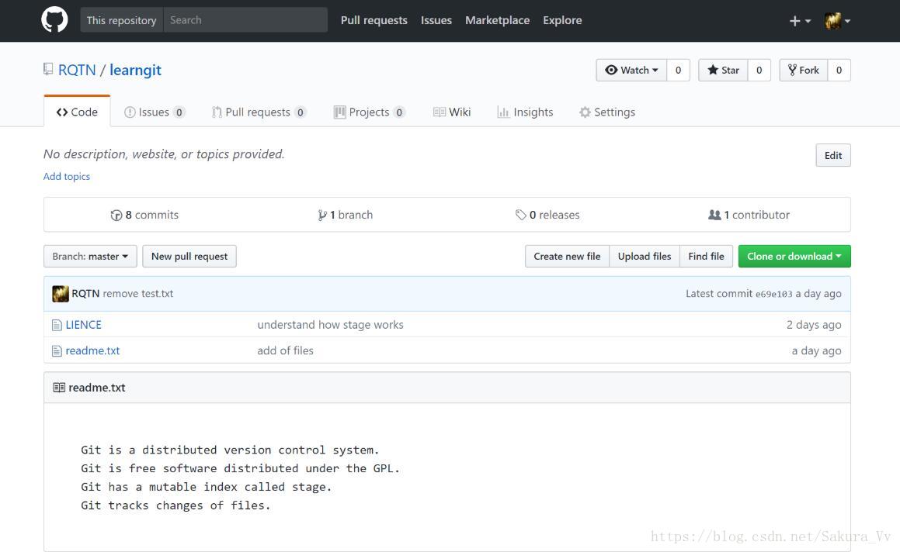900x552 pixels.
Task: Open the learngit repository name link
Action: (x=135, y=70)
